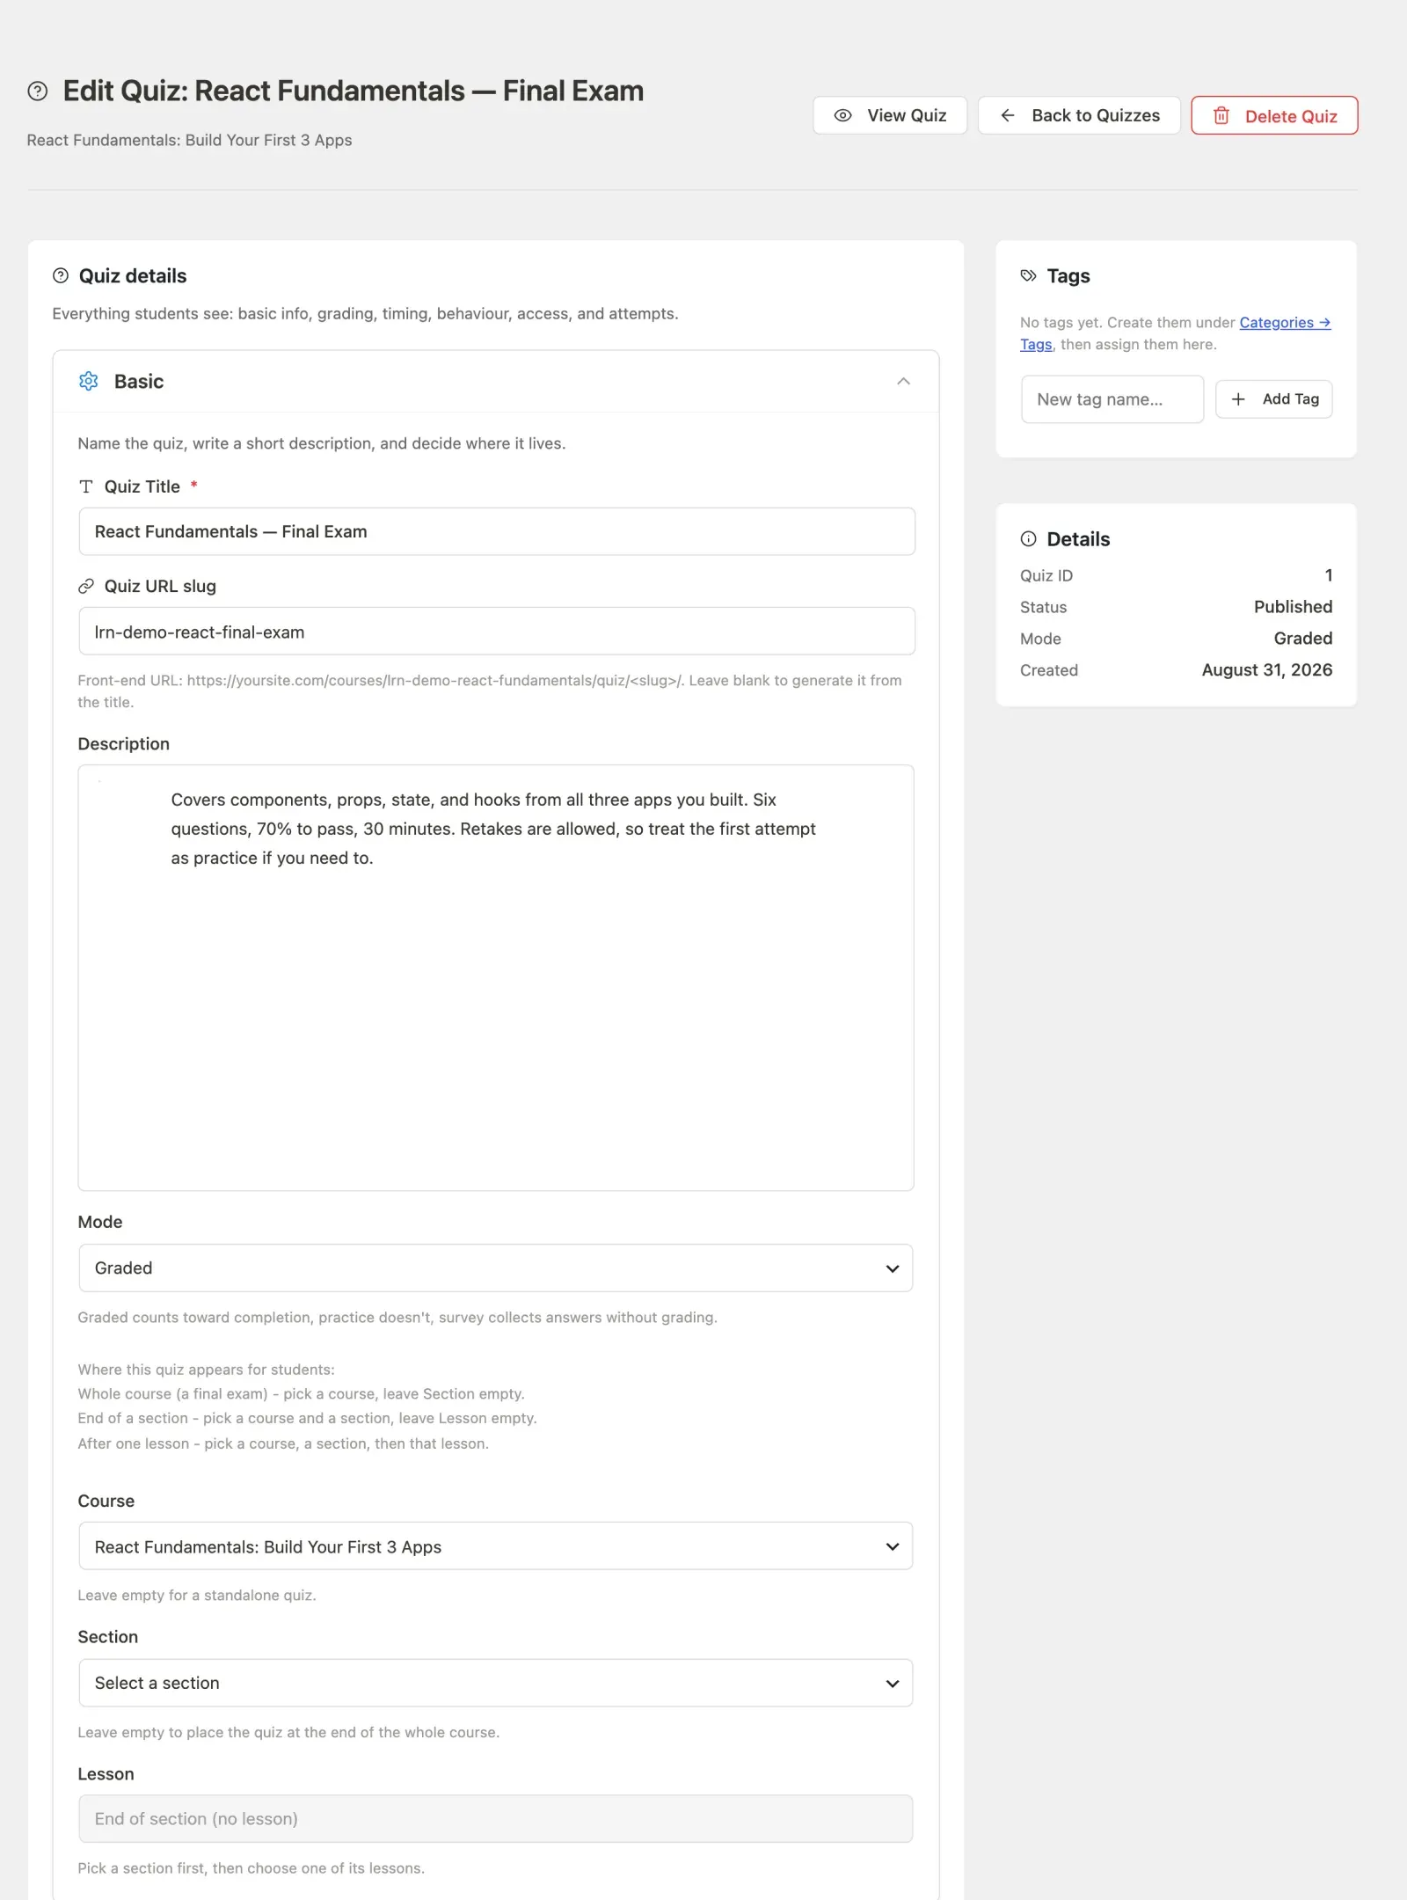Screen dimensions: 1407x1900
Task: Click the Add Tag button
Action: click(x=1274, y=399)
